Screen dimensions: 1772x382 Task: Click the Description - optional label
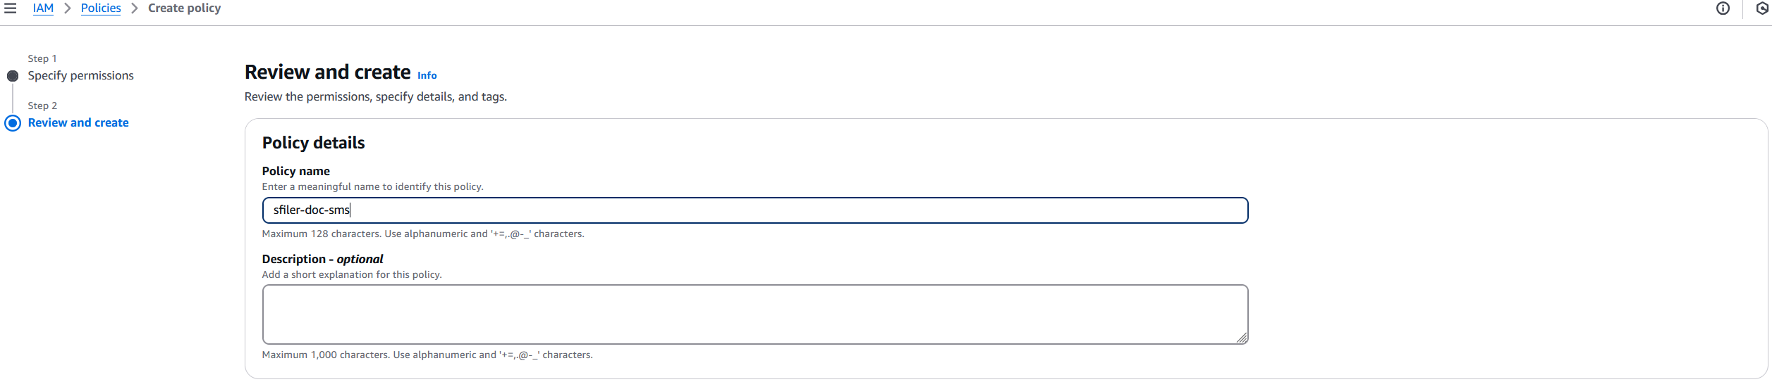pos(322,259)
